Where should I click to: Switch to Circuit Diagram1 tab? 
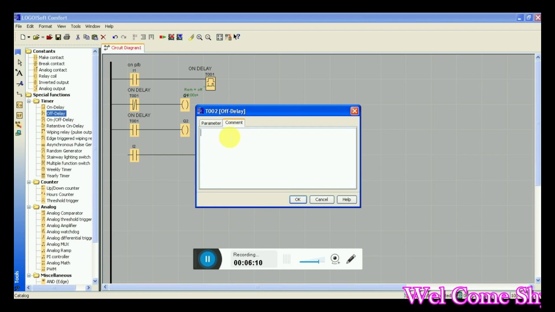123,48
